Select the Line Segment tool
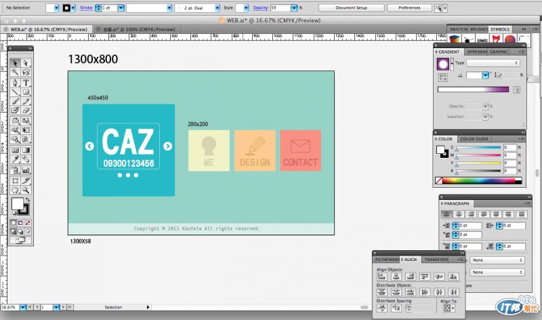The image size is (542, 320). coord(15,92)
